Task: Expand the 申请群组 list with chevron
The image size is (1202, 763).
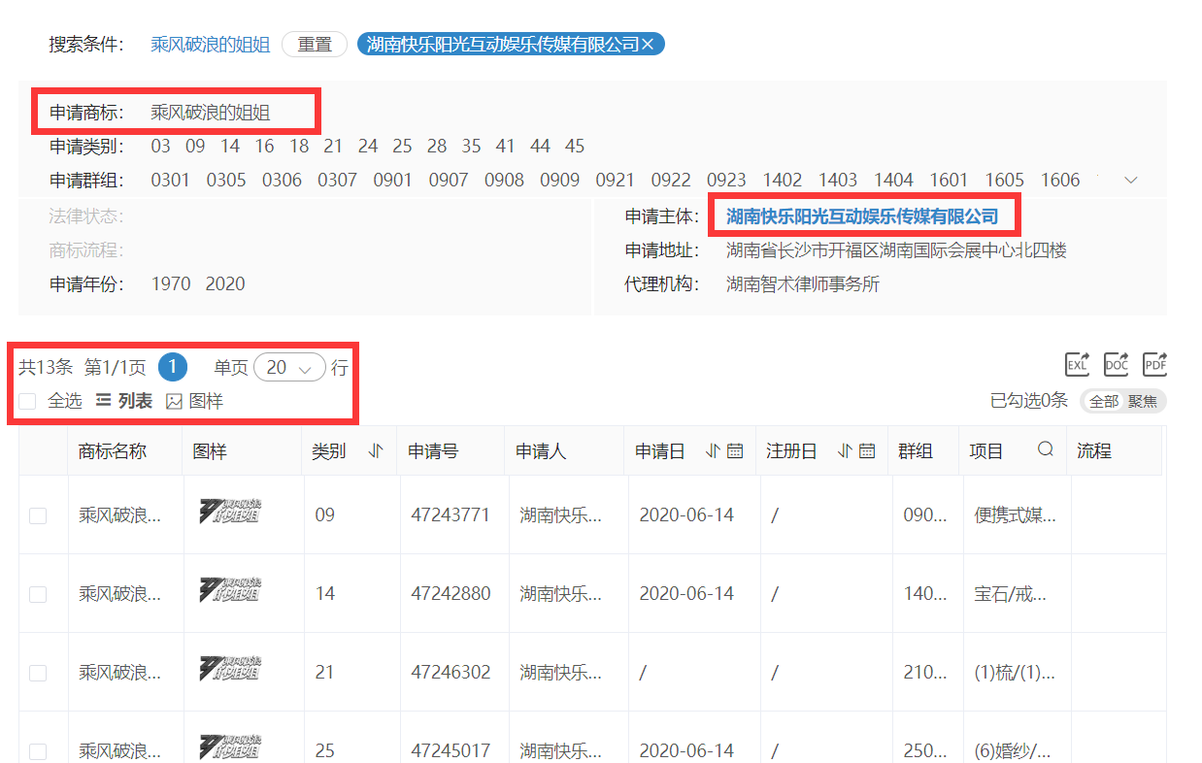Action: coord(1130,180)
